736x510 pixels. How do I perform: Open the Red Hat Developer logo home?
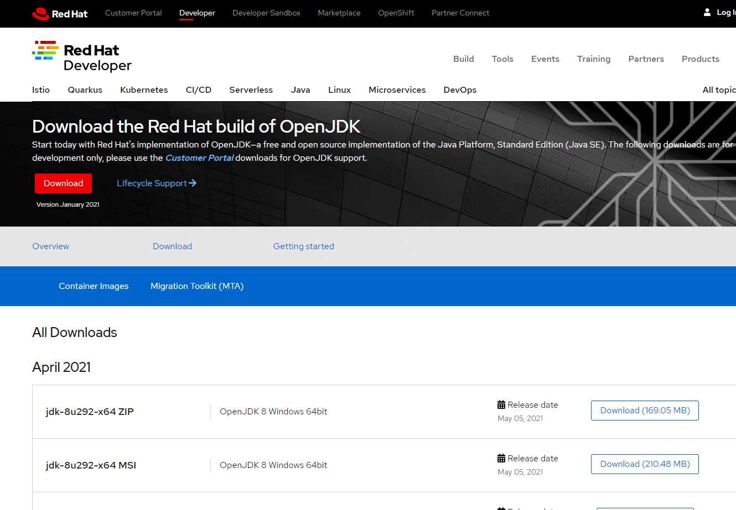click(82, 57)
